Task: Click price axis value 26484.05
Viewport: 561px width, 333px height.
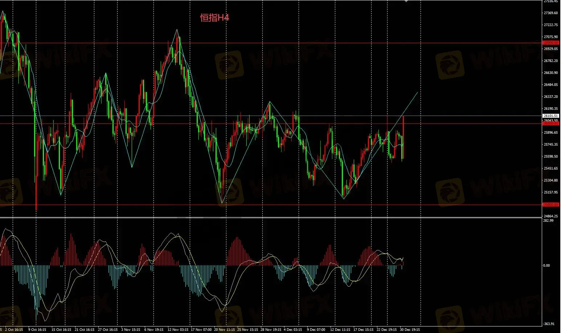Action: [551, 85]
